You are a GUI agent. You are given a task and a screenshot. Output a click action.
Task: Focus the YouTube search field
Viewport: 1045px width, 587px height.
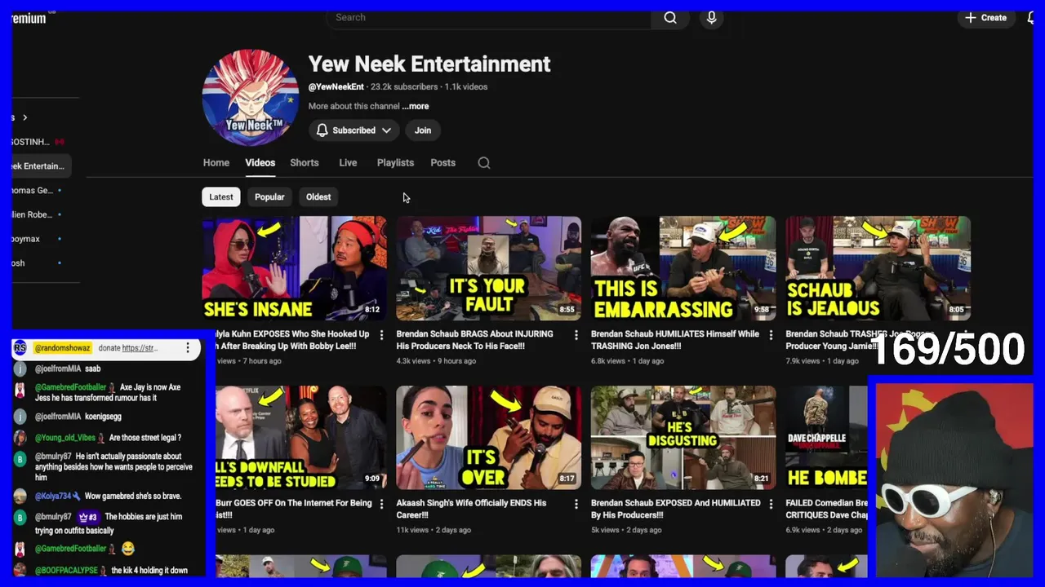(490, 18)
